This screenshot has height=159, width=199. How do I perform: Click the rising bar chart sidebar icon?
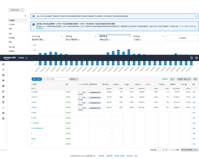coord(4,97)
